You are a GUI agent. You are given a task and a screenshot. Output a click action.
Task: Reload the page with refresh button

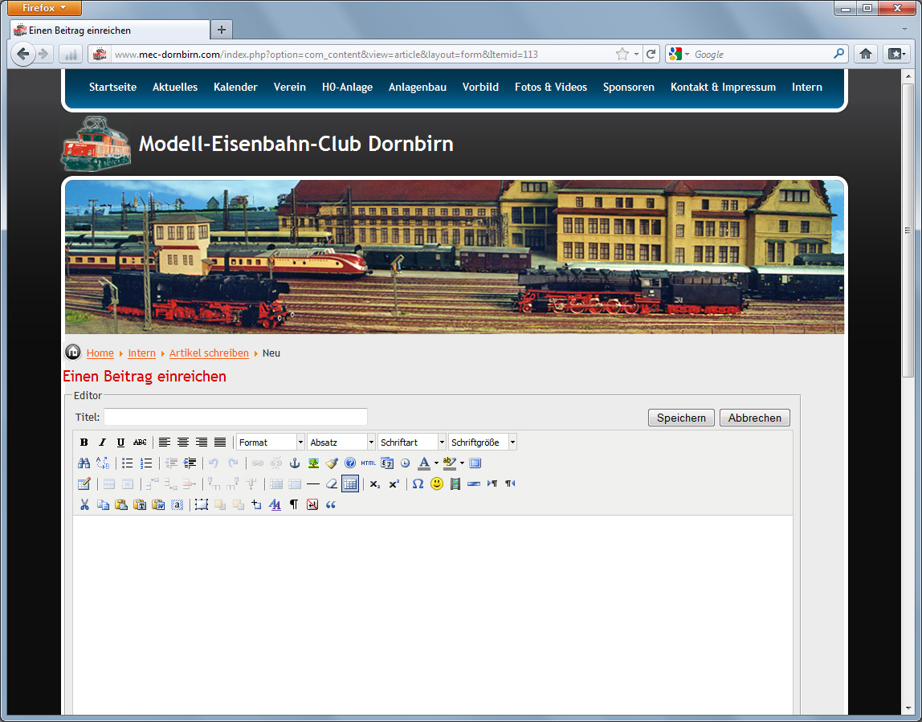pyautogui.click(x=651, y=54)
